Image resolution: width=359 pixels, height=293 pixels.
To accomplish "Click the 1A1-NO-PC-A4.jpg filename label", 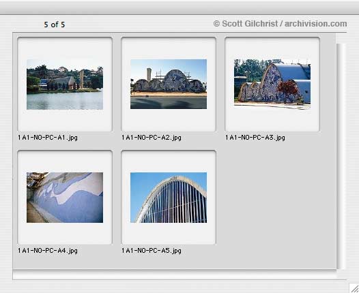I will click(48, 251).
